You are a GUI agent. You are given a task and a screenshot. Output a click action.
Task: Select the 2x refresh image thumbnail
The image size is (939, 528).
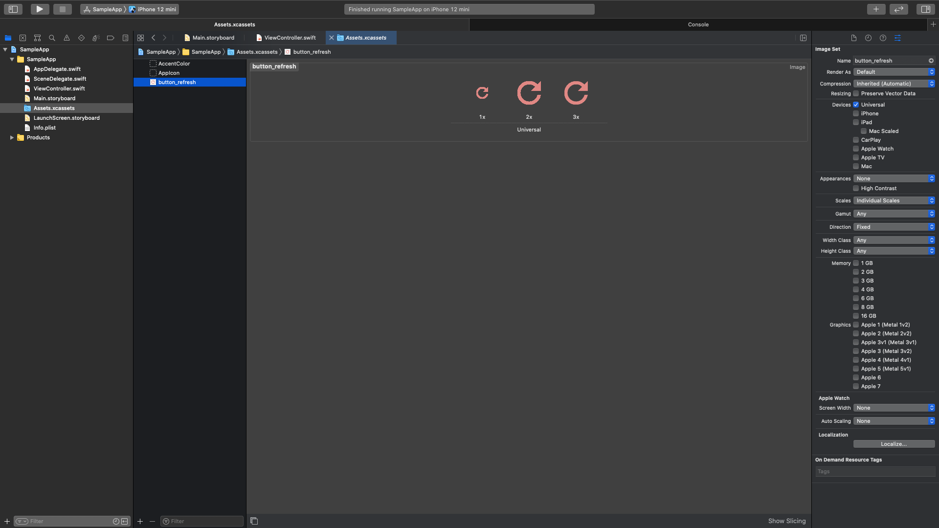[x=529, y=93]
